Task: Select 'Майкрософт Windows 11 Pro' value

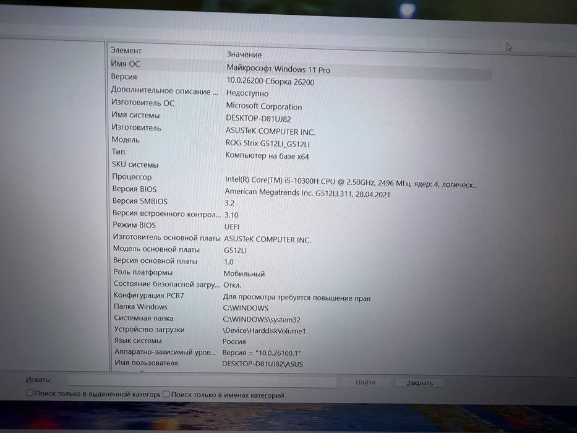Action: pyautogui.click(x=278, y=69)
